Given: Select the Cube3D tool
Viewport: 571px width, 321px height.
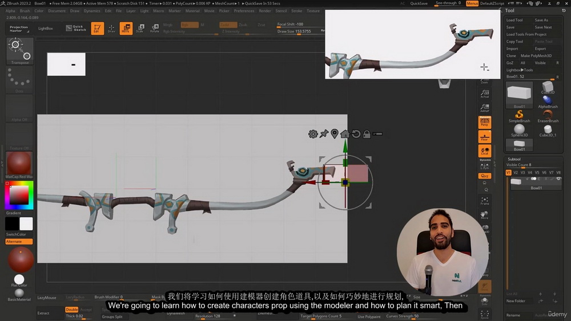Looking at the screenshot, I should 548,88.
